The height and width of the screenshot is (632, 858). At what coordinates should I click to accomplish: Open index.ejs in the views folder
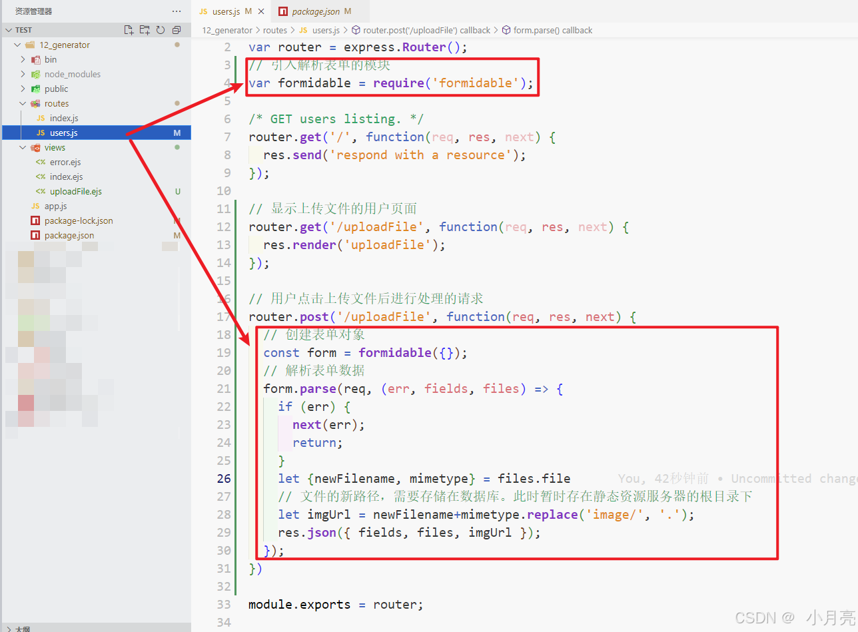tap(66, 176)
